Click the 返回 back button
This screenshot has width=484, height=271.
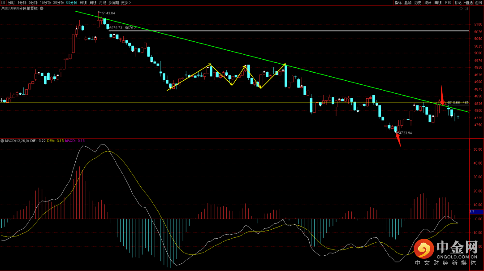click(x=479, y=3)
